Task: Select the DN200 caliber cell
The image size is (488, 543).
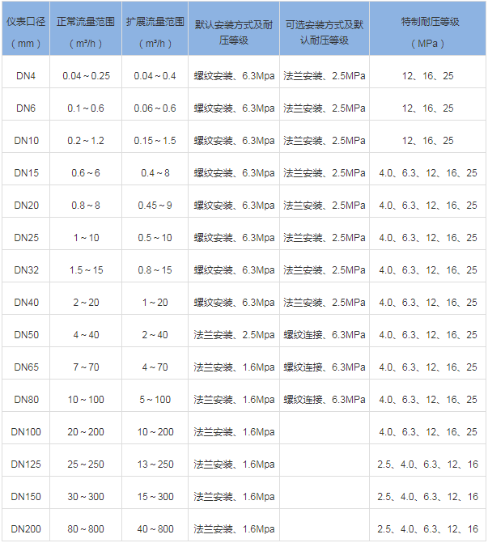Action: point(26,529)
